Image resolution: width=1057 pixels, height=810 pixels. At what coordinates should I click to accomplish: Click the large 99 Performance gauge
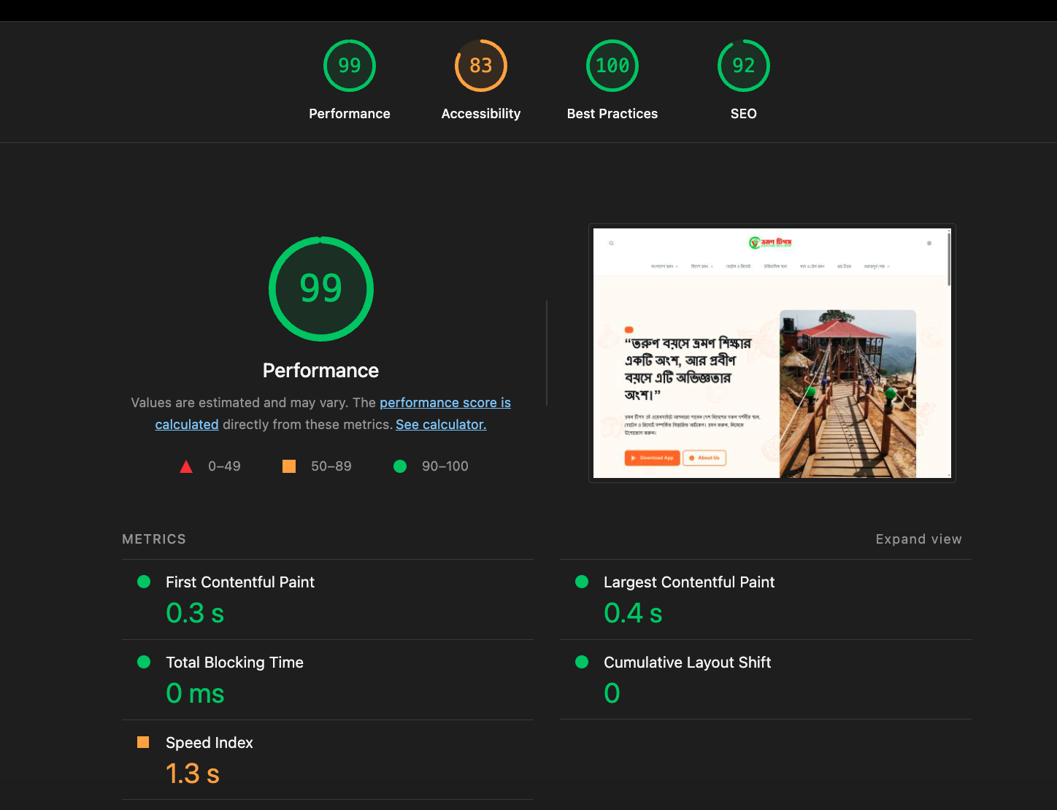pos(321,289)
